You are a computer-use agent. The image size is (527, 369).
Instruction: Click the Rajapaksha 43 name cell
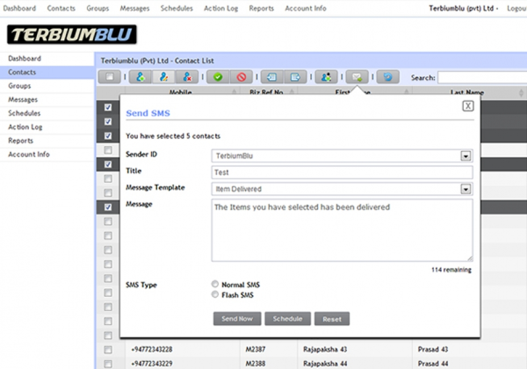(325, 350)
